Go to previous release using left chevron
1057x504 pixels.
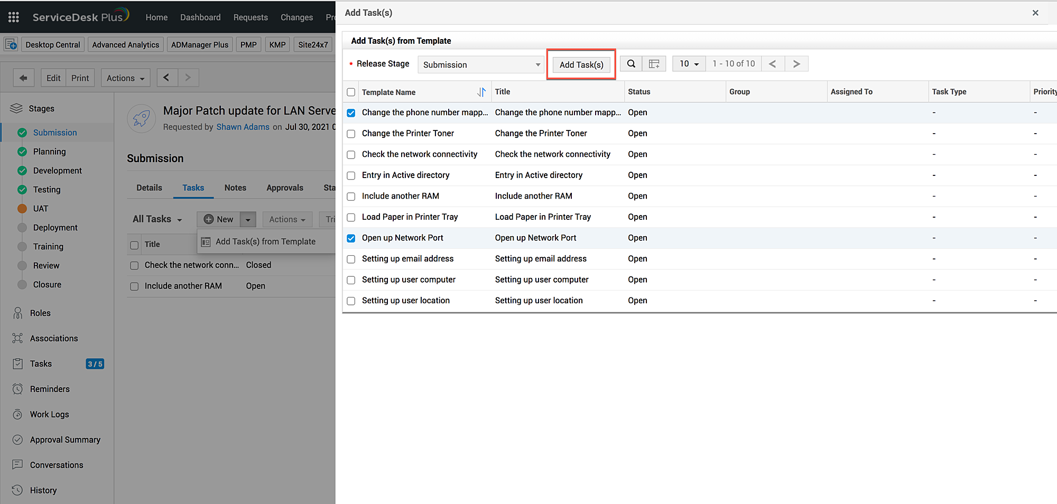(166, 78)
